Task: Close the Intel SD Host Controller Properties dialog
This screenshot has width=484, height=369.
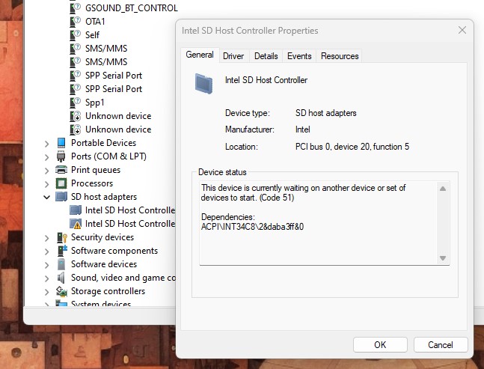Action: [461, 31]
